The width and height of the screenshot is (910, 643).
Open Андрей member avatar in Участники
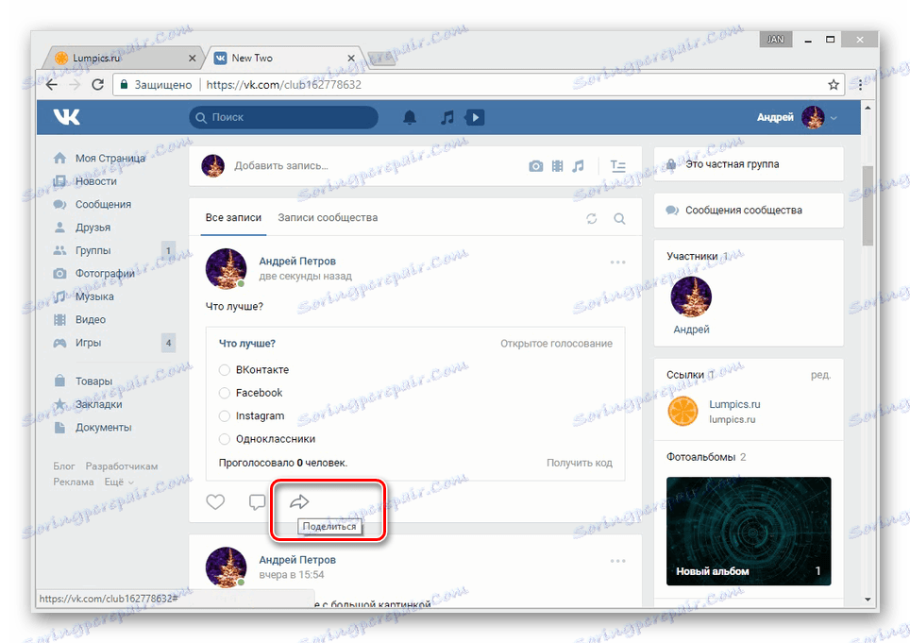tap(691, 297)
